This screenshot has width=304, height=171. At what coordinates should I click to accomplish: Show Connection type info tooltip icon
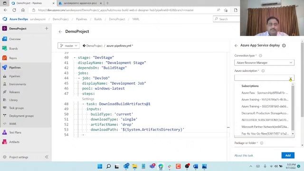(260, 56)
